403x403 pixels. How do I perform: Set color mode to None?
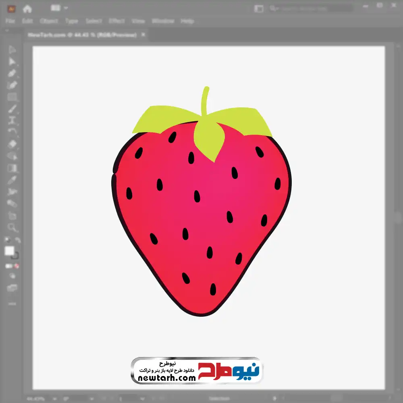[17, 266]
